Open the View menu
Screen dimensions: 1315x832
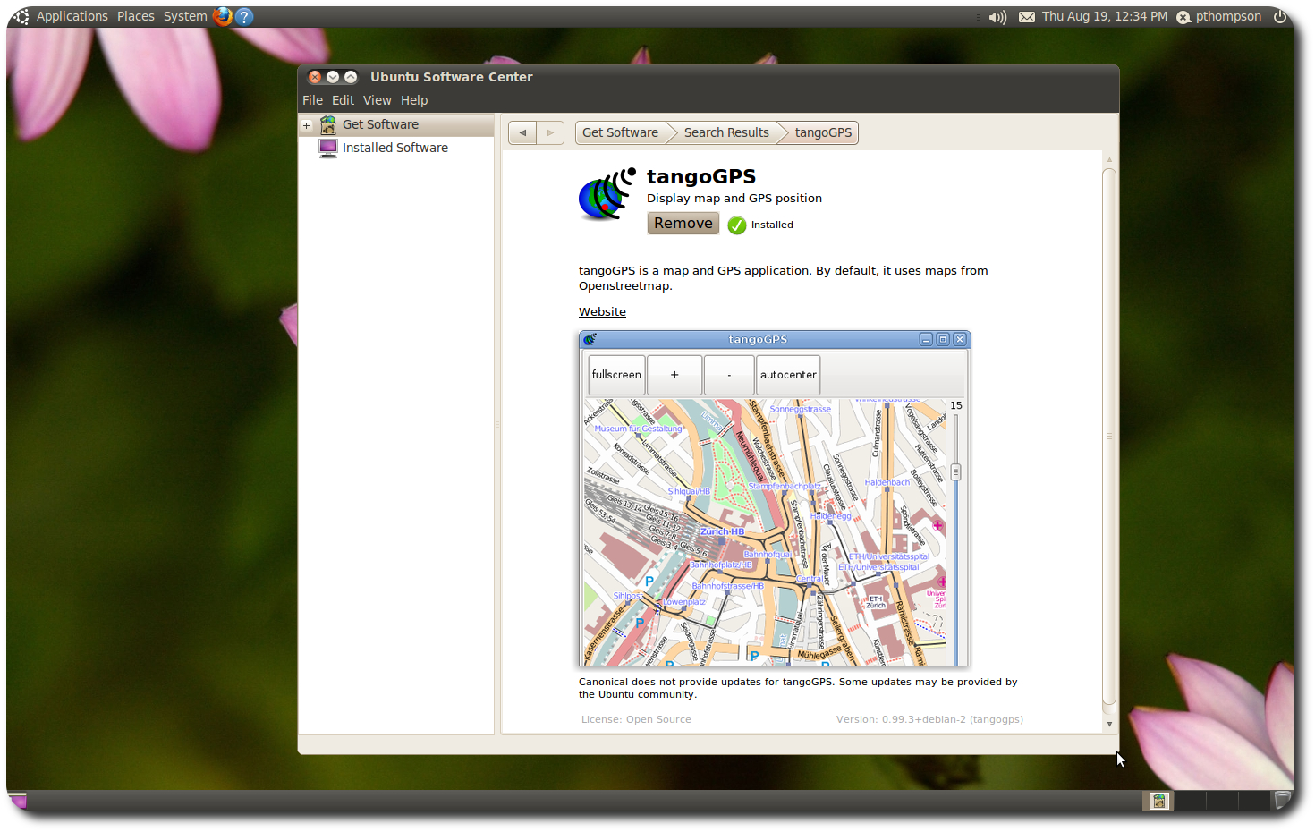click(x=377, y=100)
